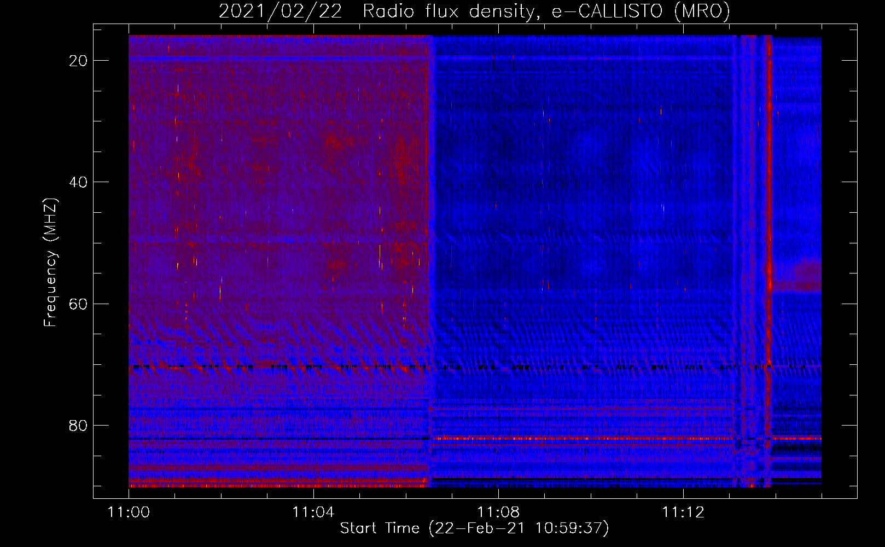Click the '60' frequency tick label

(x=78, y=304)
